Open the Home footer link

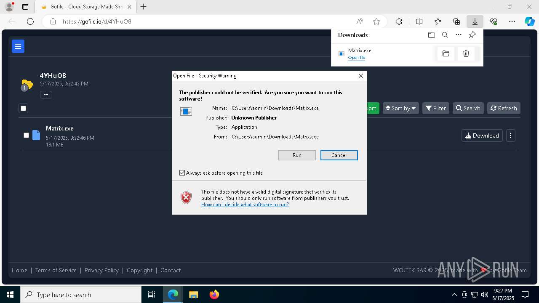19,270
